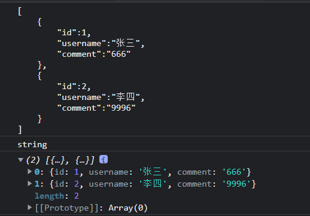The width and height of the screenshot is (310, 216).
Task: Click the '张三' value in item 0
Action: pyautogui.click(x=153, y=172)
